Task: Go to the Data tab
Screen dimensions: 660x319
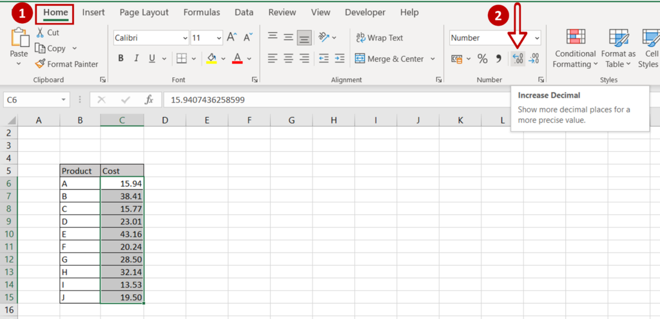Action: tap(244, 13)
